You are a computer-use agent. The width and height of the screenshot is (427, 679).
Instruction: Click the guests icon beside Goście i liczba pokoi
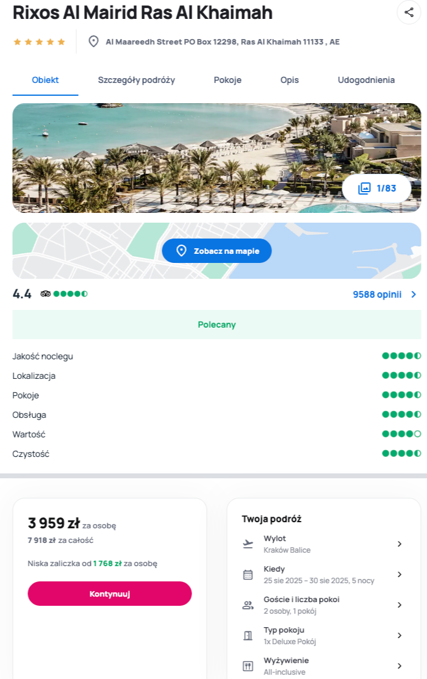[248, 605]
